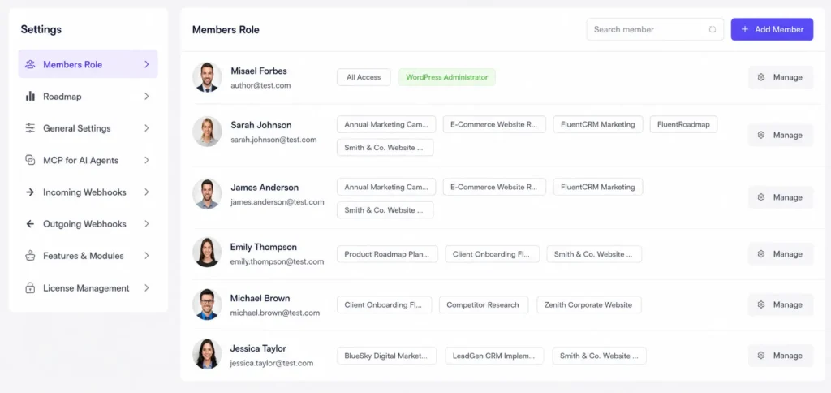The height and width of the screenshot is (393, 831).
Task: Expand Members Role chevron in sidebar
Action: tap(147, 64)
